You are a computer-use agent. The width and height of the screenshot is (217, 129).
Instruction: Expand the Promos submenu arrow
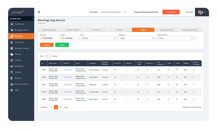[32, 54]
